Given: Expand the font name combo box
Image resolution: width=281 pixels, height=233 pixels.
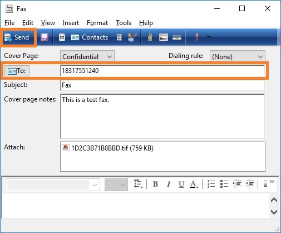Looking at the screenshot, I should 53,185.
